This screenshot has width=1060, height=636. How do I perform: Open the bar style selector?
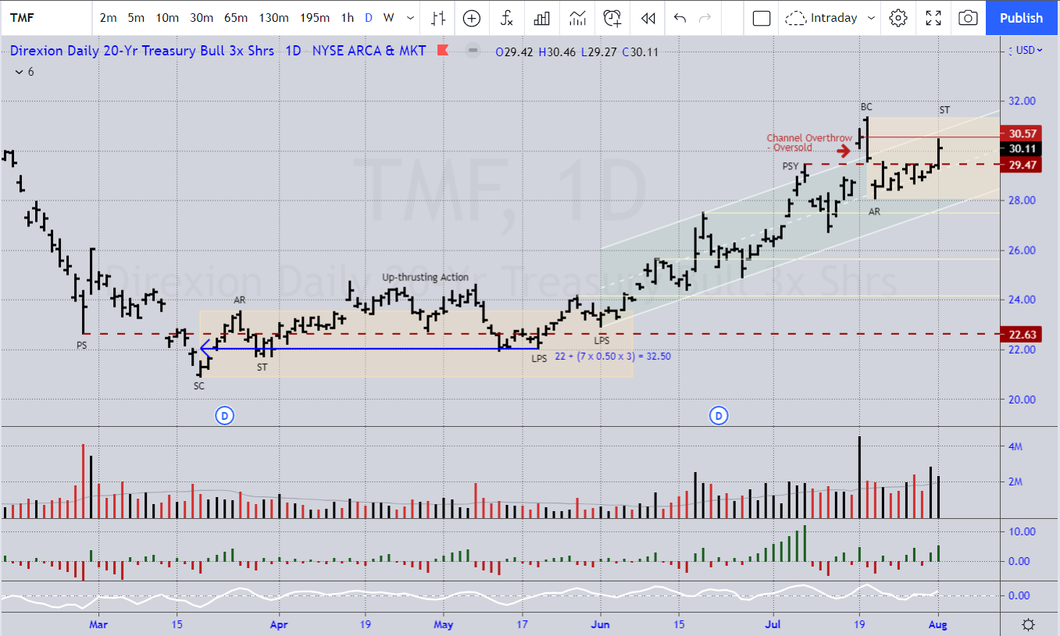pyautogui.click(x=439, y=18)
